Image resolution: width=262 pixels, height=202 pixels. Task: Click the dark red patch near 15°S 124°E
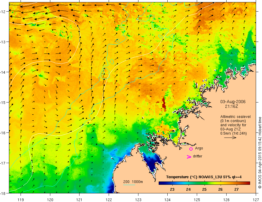click(163, 103)
